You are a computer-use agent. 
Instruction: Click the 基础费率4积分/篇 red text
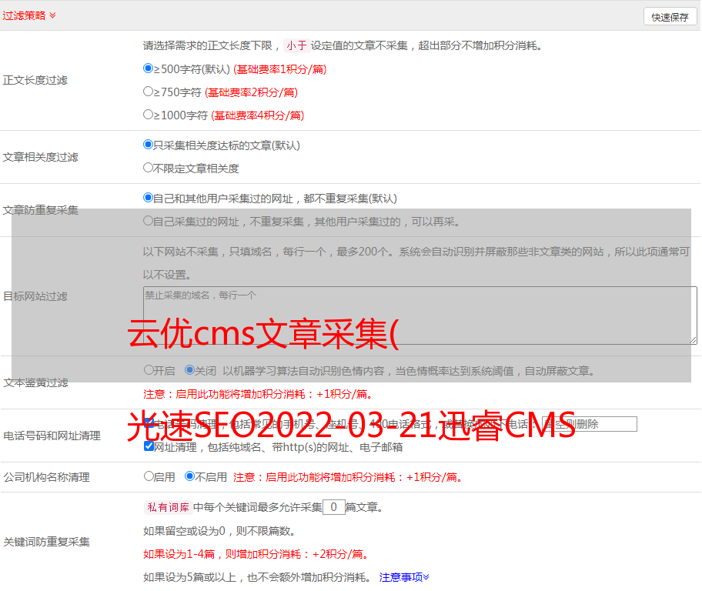coord(257,115)
